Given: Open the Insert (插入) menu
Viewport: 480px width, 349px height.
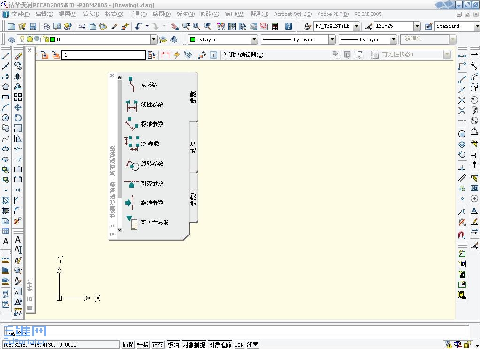Looking at the screenshot, I should (91, 14).
